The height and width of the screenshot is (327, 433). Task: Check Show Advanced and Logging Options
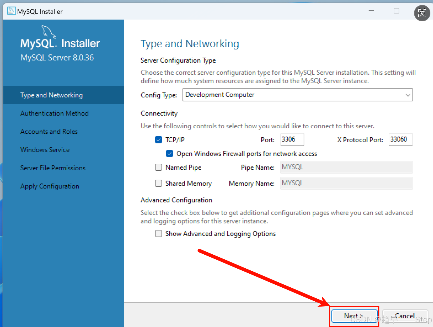(x=159, y=234)
